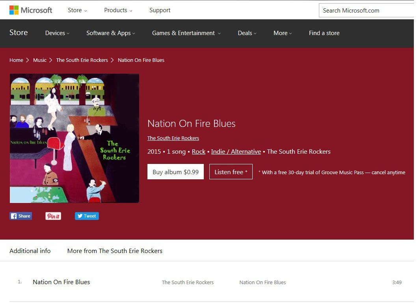Click the album cover artwork
The image size is (419, 307).
pos(74,138)
